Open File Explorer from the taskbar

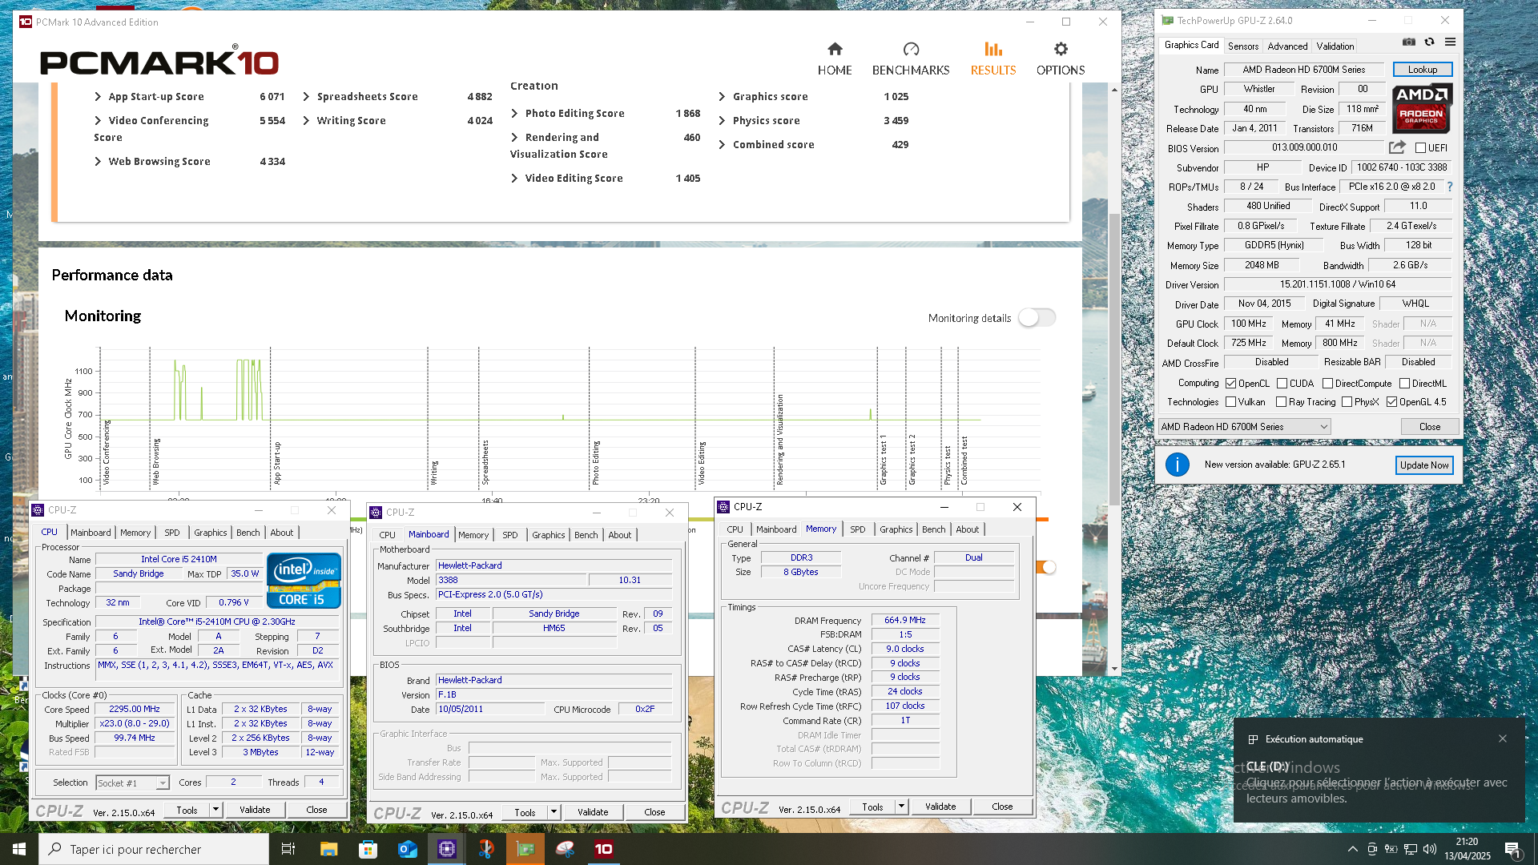point(328,849)
